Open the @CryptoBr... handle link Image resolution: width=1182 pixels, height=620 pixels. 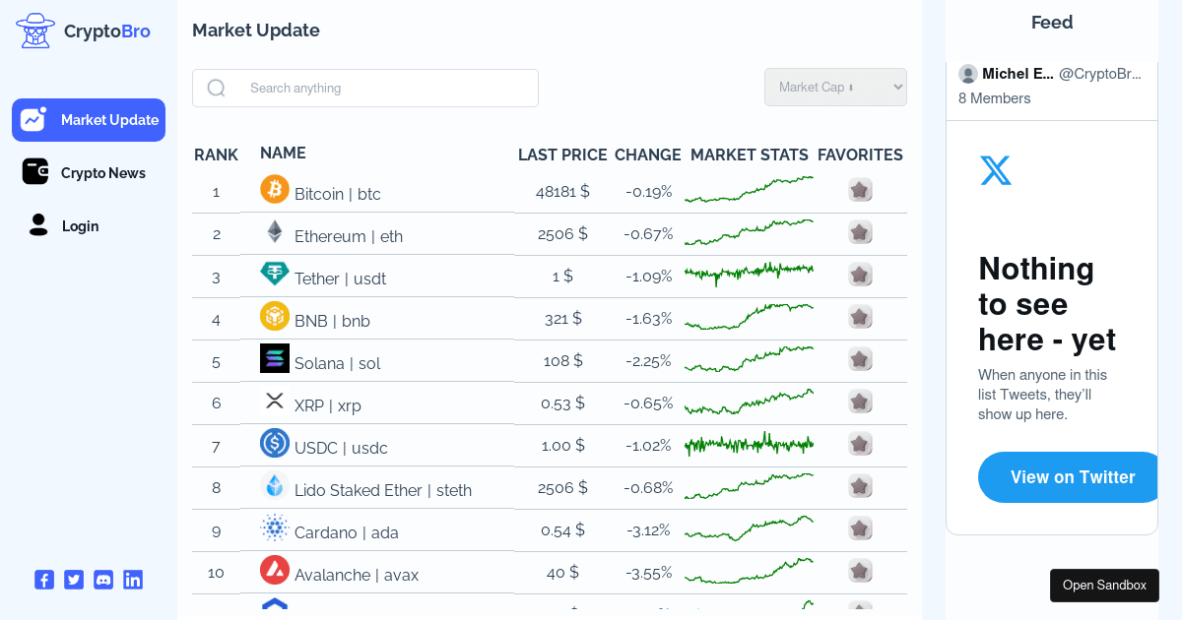coord(1100,74)
